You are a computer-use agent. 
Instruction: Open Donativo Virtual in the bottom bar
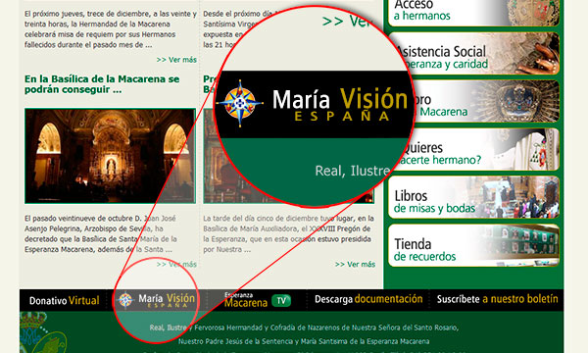64,300
